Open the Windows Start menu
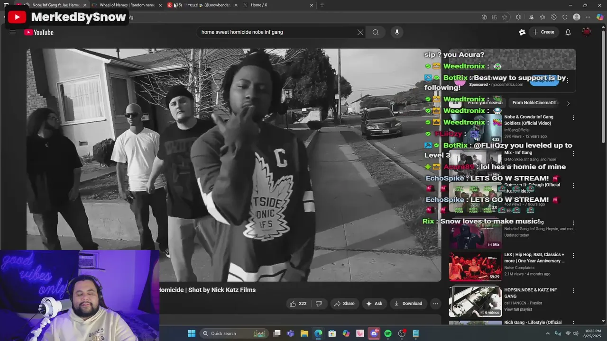The height and width of the screenshot is (341, 607). click(192, 333)
